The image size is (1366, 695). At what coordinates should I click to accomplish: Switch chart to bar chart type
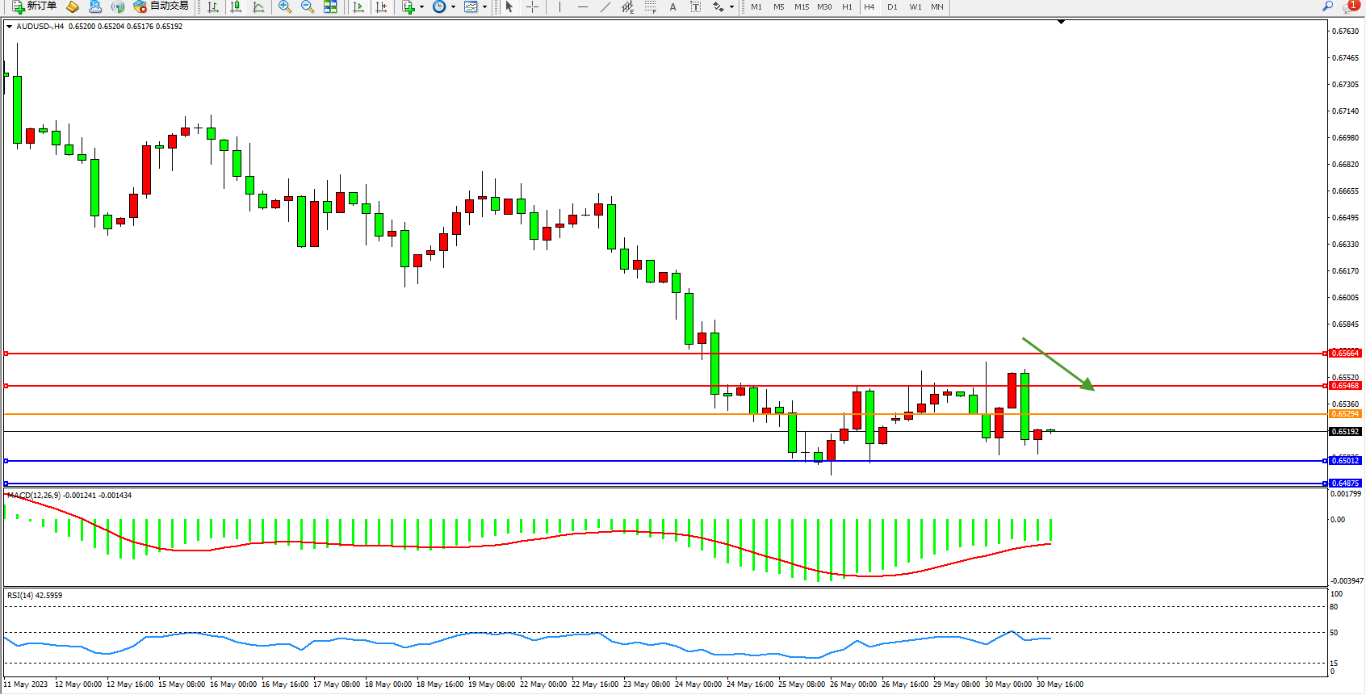pos(213,6)
